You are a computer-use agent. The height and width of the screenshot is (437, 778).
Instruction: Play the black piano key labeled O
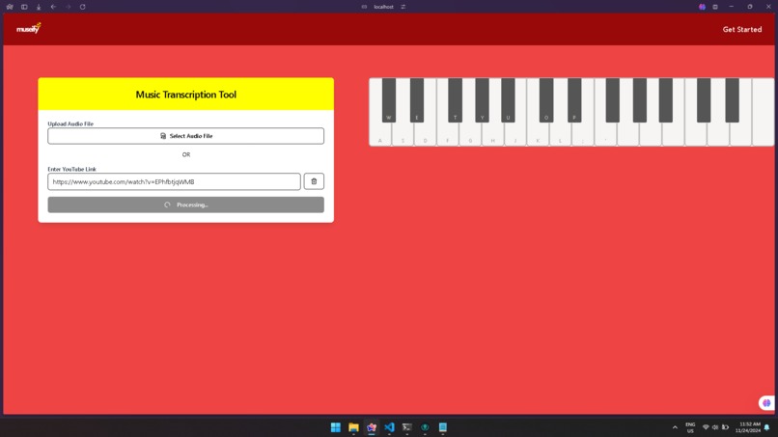click(546, 99)
